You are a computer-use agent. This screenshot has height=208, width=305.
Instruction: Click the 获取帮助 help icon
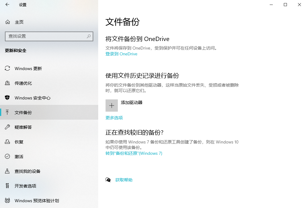(108, 180)
